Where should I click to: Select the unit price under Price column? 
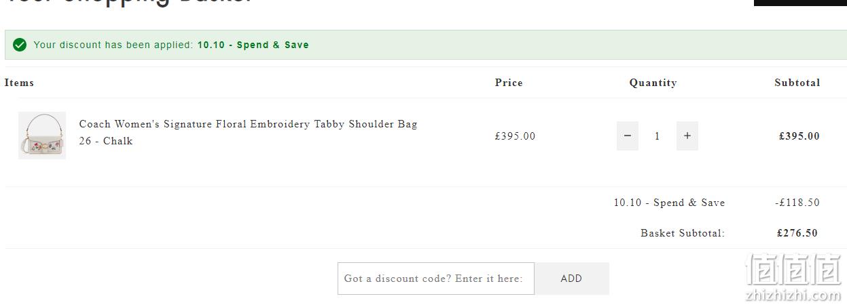point(515,136)
